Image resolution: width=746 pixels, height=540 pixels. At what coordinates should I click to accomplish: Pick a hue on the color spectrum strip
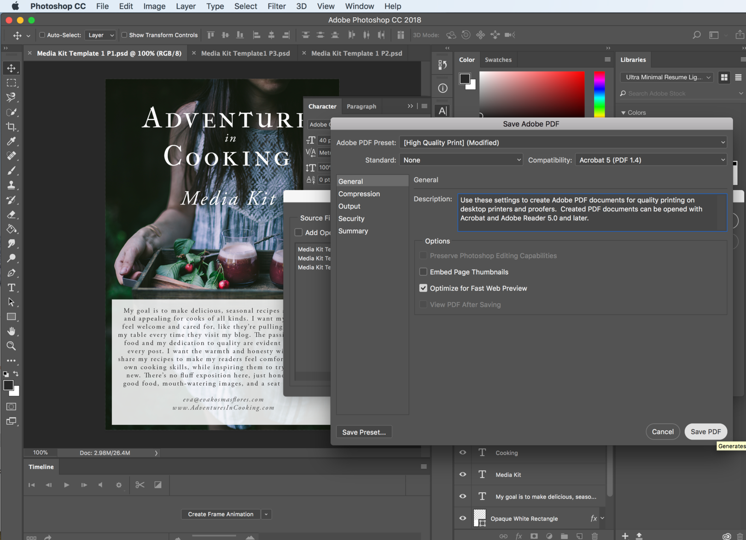599,94
